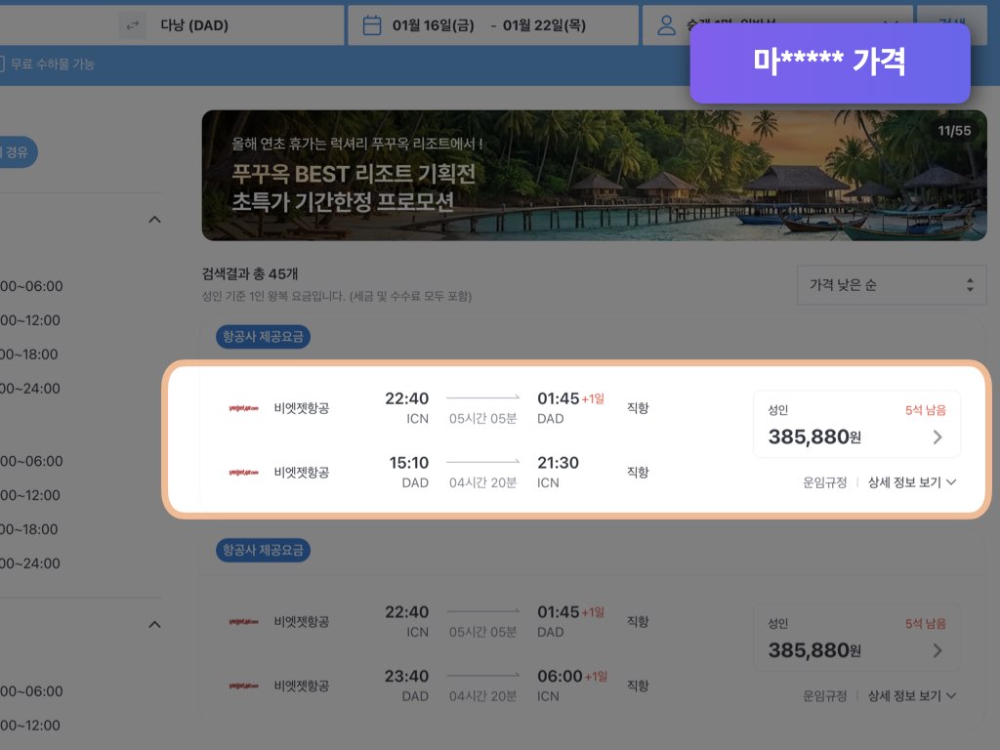The width and height of the screenshot is (1000, 750).
Task: Check the 00~06:00 departure time filter
Action: (31, 286)
